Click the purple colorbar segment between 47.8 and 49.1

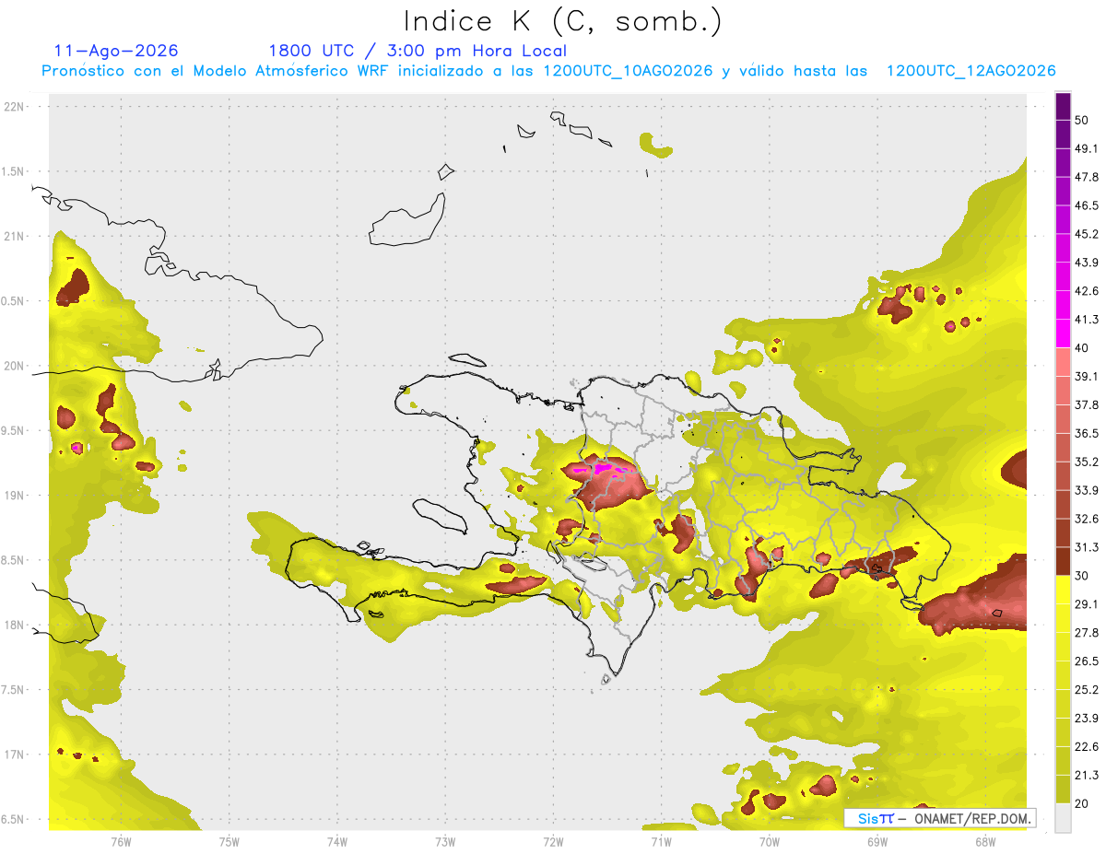tap(1063, 163)
